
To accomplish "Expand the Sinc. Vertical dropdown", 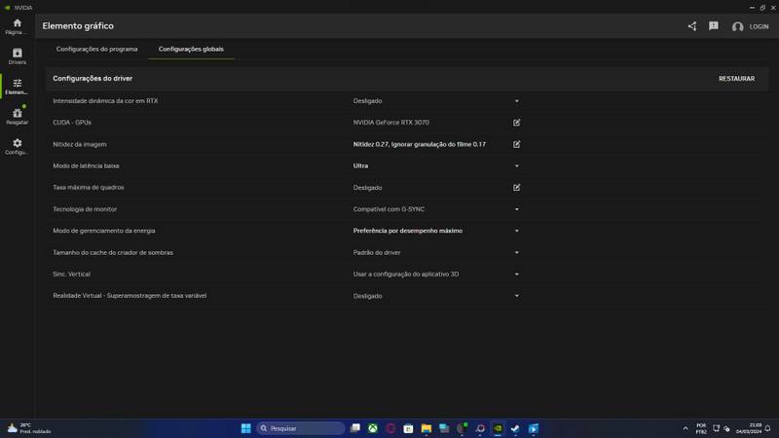I will point(517,274).
